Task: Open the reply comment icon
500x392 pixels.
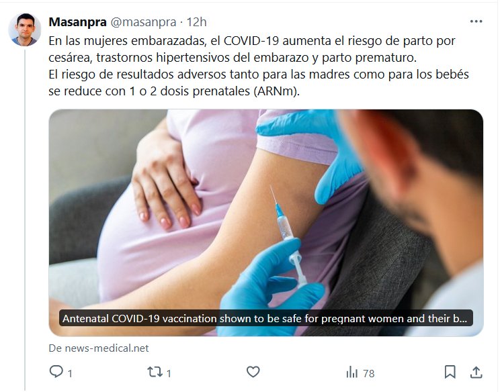Action: pyautogui.click(x=56, y=372)
